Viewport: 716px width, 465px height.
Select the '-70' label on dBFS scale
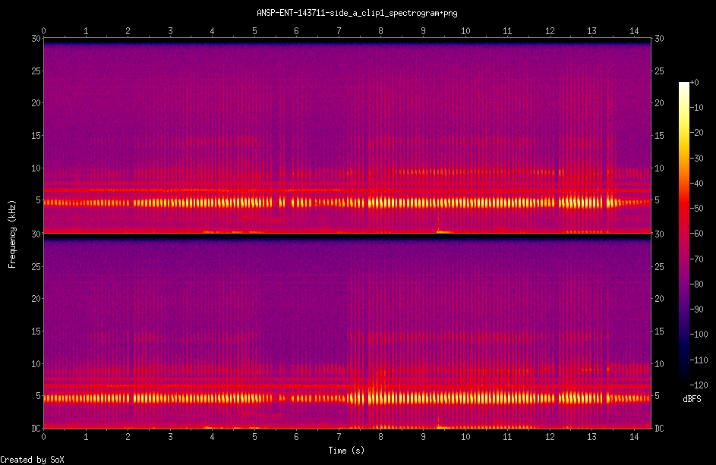pyautogui.click(x=696, y=259)
